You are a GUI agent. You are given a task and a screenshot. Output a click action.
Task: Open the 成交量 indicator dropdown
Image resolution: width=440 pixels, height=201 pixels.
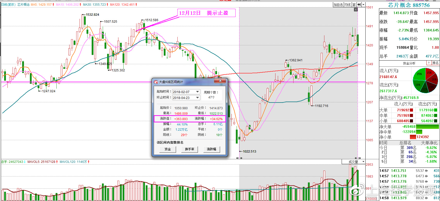(363, 162)
